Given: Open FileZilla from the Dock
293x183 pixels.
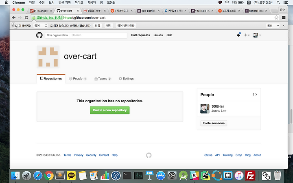Looking at the screenshot, I should (250, 176).
